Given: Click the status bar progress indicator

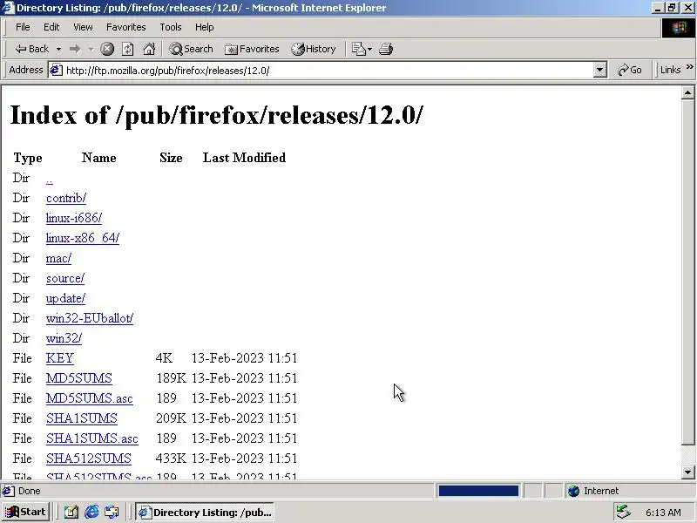Looking at the screenshot, I should pyautogui.click(x=478, y=491).
